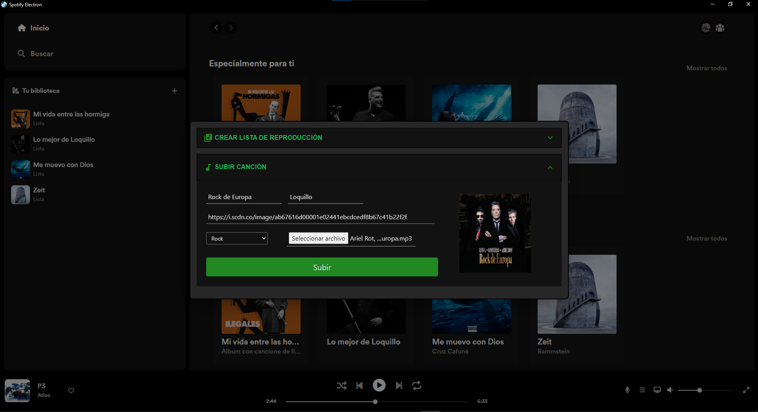Click Seleccionar archivo button

318,239
